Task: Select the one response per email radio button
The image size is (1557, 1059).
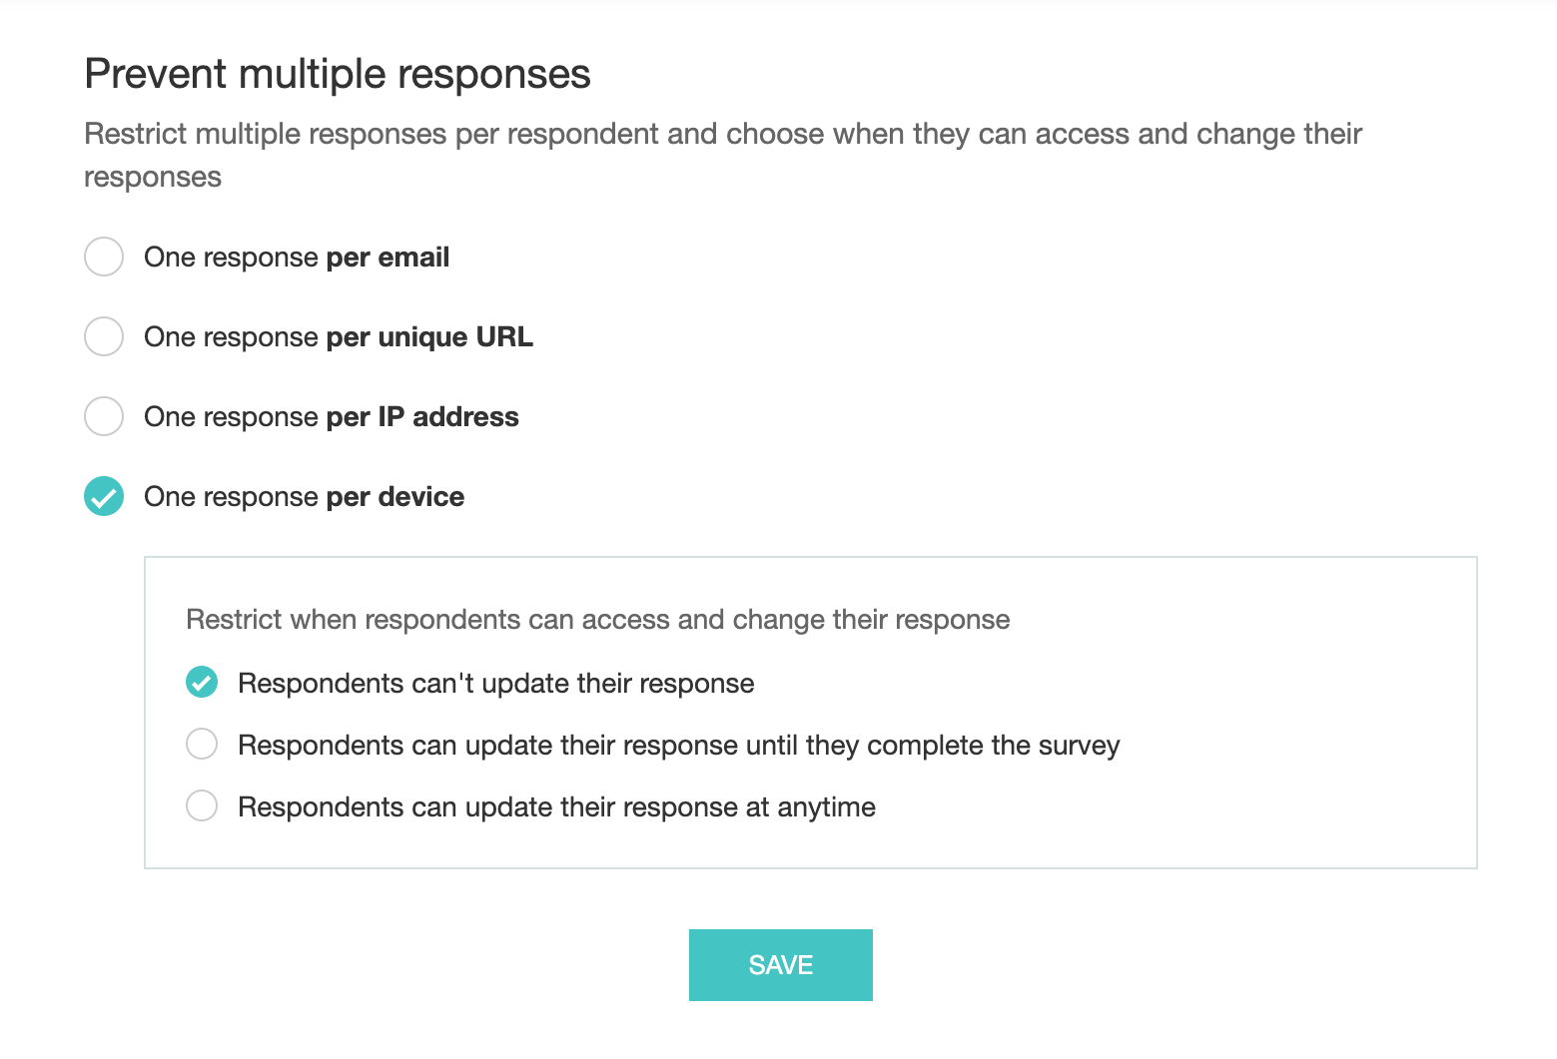Action: click(104, 257)
